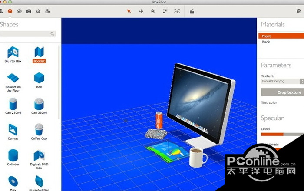Image resolution: width=304 pixels, height=191 pixels.
Task: Adjust the Specular Level slider
Action: coord(282,134)
